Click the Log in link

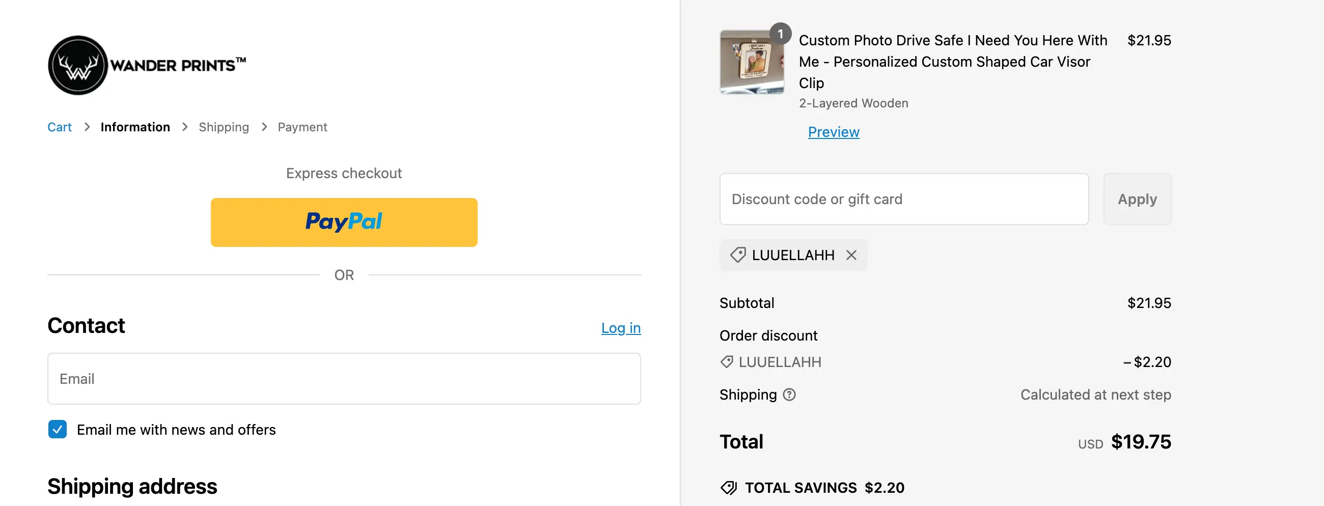pyautogui.click(x=621, y=328)
